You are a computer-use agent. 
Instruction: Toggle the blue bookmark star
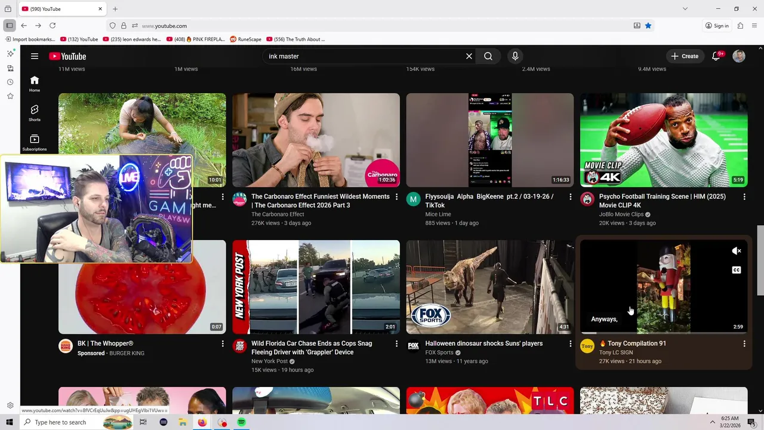click(x=648, y=26)
